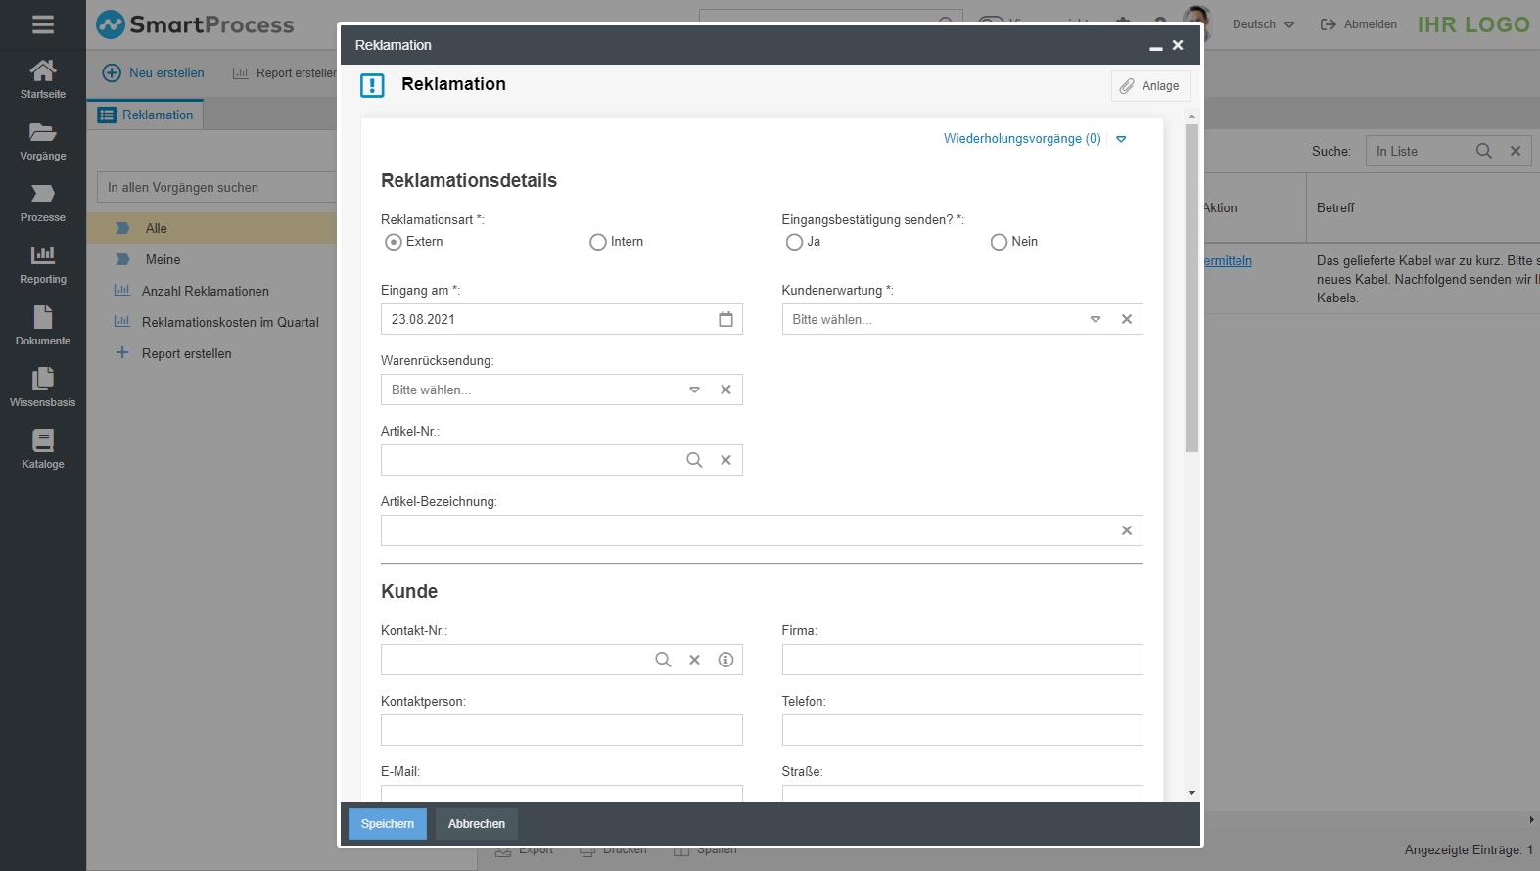The image size is (1540, 871).
Task: Open Reporting in the left sidebar
Action: coord(43,264)
